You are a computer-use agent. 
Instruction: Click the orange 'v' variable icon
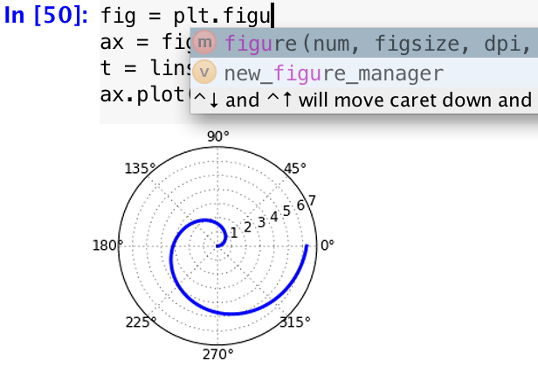pos(204,73)
